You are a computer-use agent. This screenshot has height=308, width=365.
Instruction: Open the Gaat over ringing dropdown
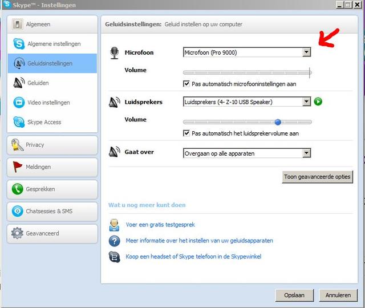click(x=306, y=153)
